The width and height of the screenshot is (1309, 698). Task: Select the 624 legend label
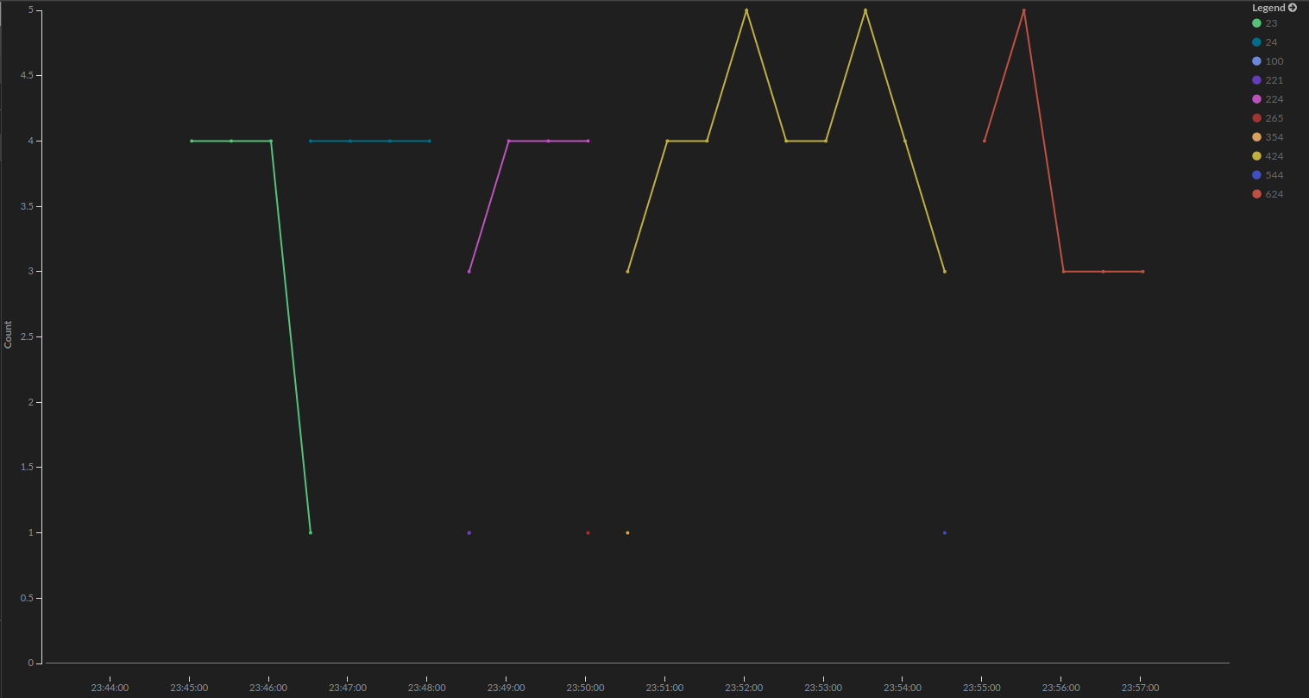click(1274, 194)
